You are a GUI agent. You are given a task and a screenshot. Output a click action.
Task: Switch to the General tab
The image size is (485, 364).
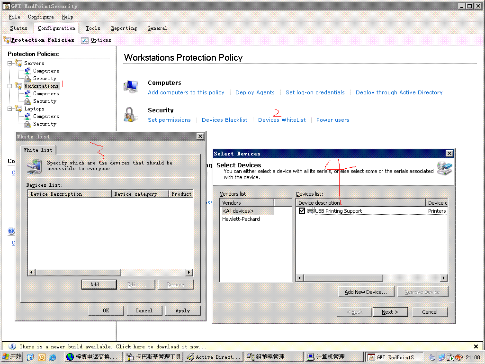157,28
